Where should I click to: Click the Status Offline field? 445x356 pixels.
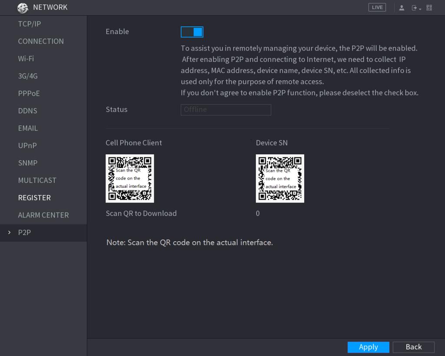click(x=226, y=110)
